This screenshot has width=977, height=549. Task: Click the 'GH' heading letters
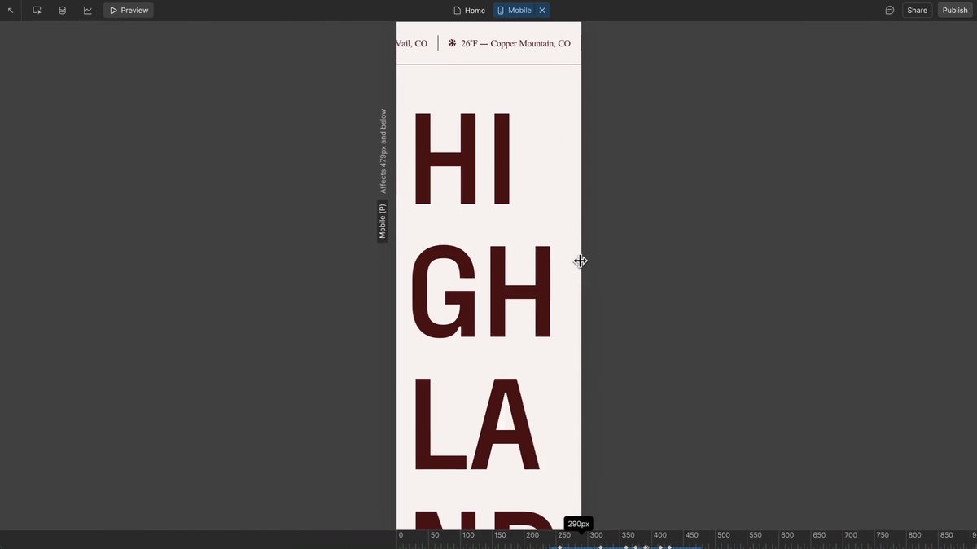click(482, 292)
